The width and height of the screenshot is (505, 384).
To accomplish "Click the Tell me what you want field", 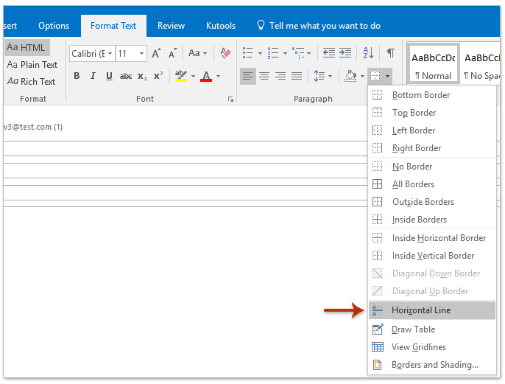I will tap(324, 26).
